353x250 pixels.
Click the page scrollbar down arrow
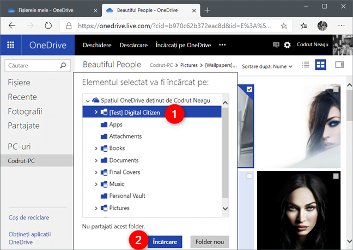click(349, 241)
